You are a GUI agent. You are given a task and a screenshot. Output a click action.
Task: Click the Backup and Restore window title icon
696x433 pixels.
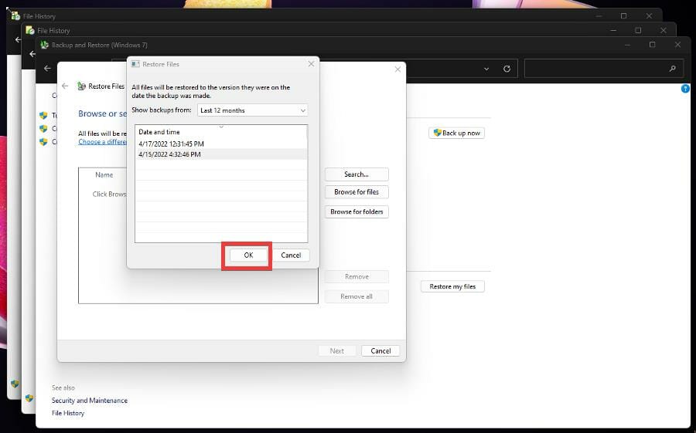[44, 45]
